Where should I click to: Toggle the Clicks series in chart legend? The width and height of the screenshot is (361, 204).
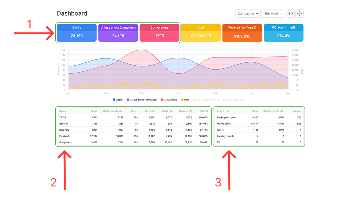118,100
